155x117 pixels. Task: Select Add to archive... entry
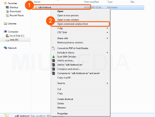[x=80, y=61]
